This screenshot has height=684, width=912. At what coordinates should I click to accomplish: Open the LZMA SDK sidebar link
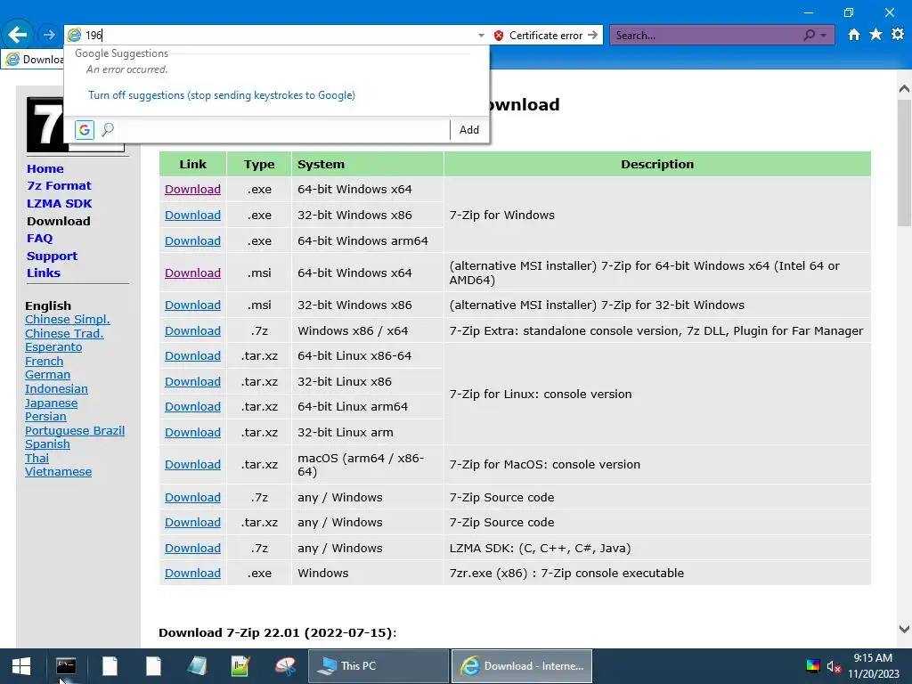59,204
